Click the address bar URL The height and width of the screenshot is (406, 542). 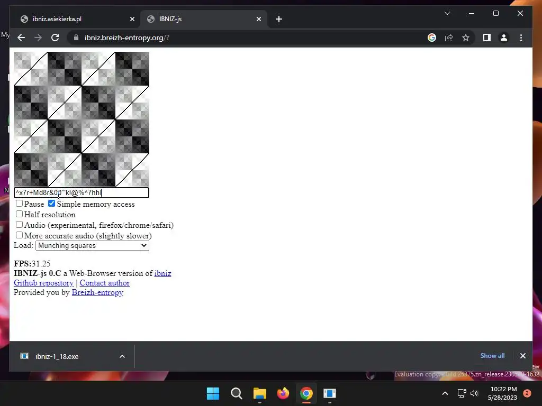pyautogui.click(x=127, y=38)
